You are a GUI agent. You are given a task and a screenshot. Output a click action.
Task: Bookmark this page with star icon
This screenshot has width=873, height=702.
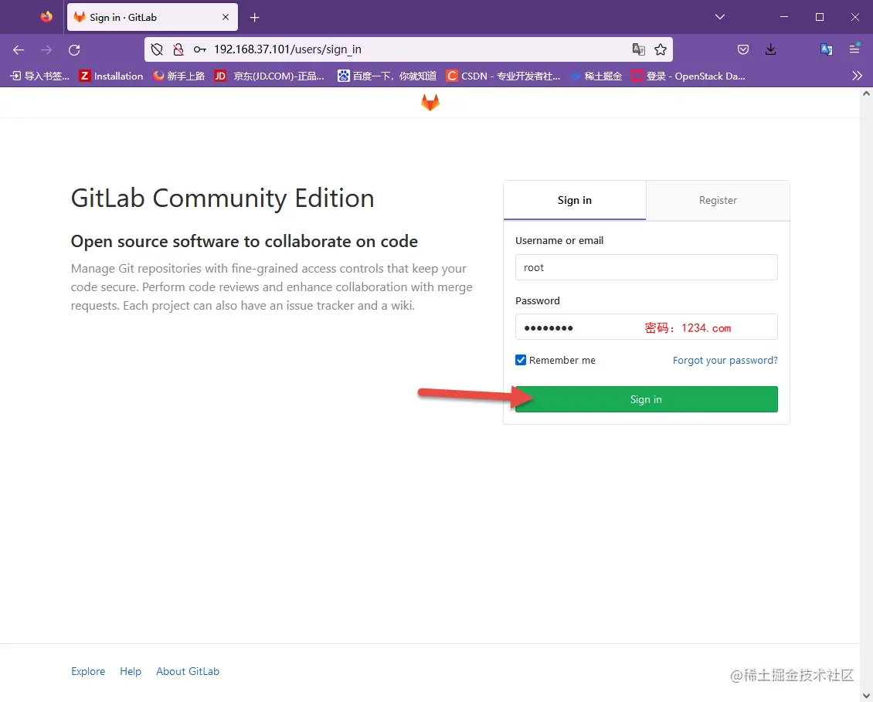tap(661, 49)
